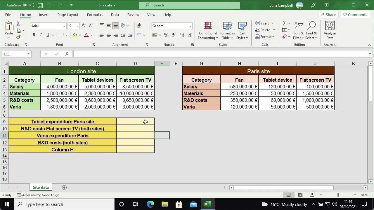Expand the number format dropdown
Screen dimensions: 374x210
[190, 26]
